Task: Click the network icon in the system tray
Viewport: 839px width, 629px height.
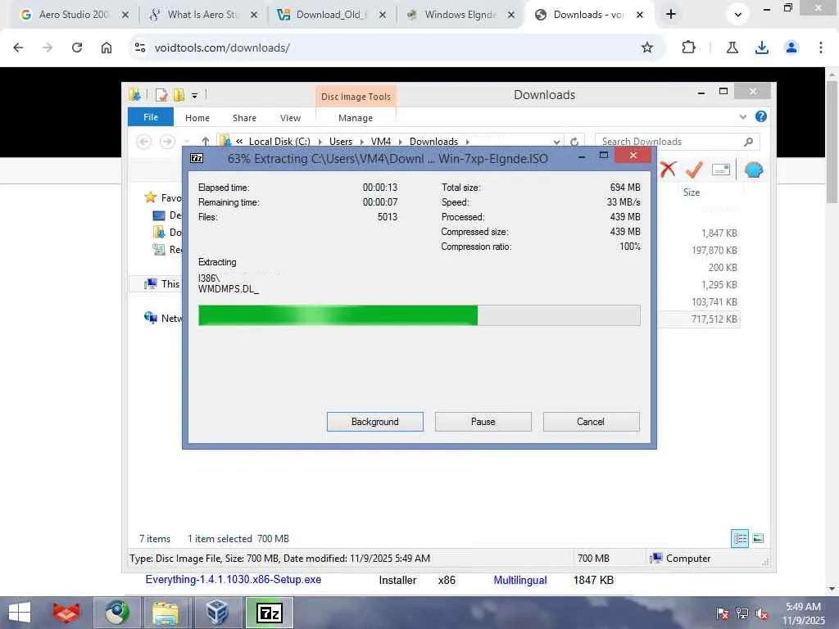Action: point(742,613)
